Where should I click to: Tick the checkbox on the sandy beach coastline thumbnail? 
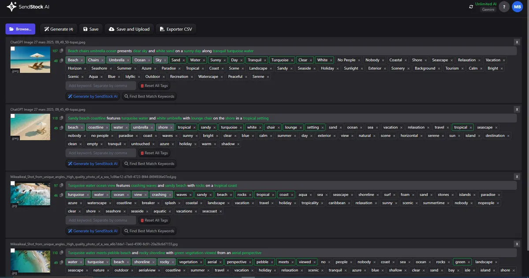tap(13, 116)
